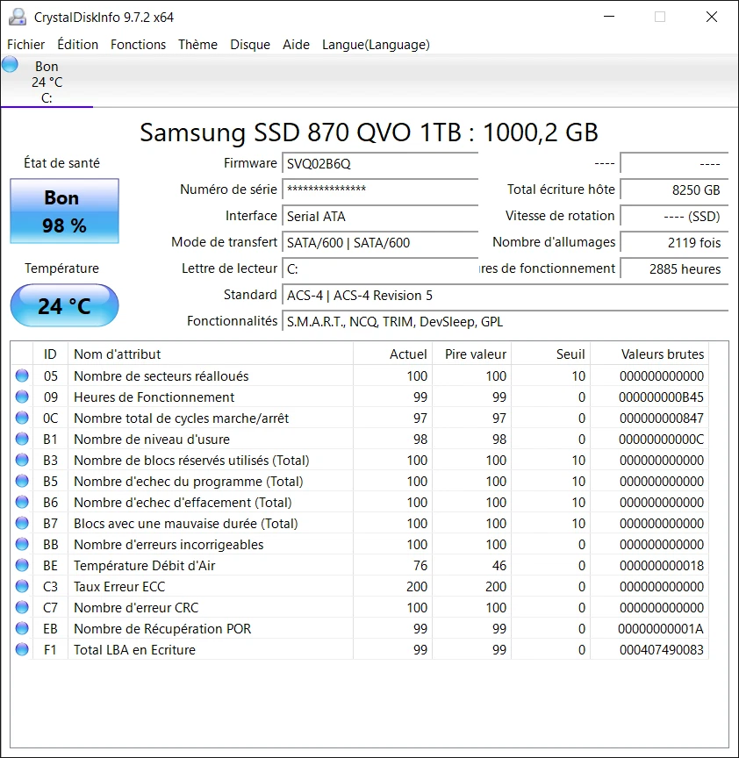Image resolution: width=739 pixels, height=758 pixels.
Task: Click the status indicator for "Nombre de Récupération POR"
Action: coord(21,629)
